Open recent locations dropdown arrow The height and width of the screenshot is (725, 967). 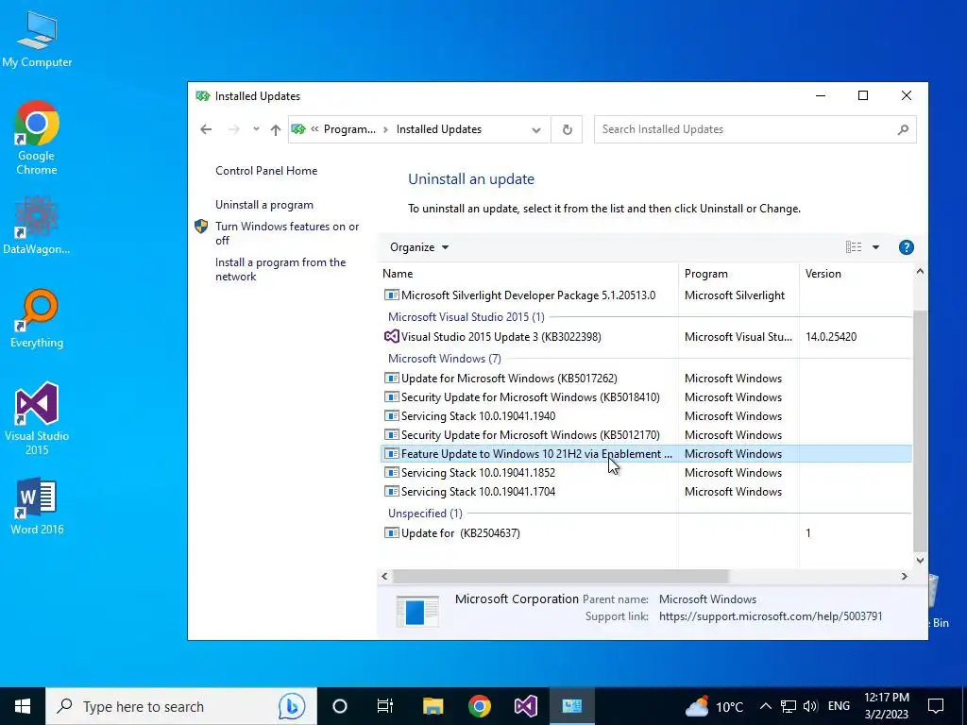point(256,129)
